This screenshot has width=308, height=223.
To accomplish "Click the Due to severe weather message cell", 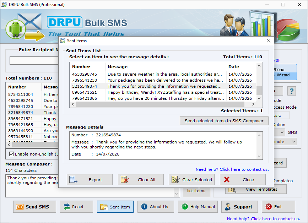I will coord(165,74).
